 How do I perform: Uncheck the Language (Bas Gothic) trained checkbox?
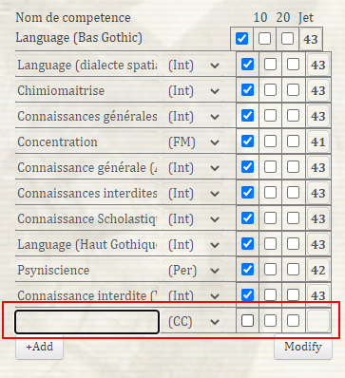point(241,39)
